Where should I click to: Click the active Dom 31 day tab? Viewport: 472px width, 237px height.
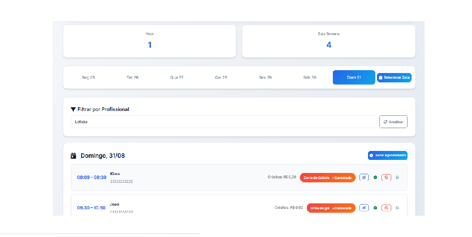click(354, 78)
